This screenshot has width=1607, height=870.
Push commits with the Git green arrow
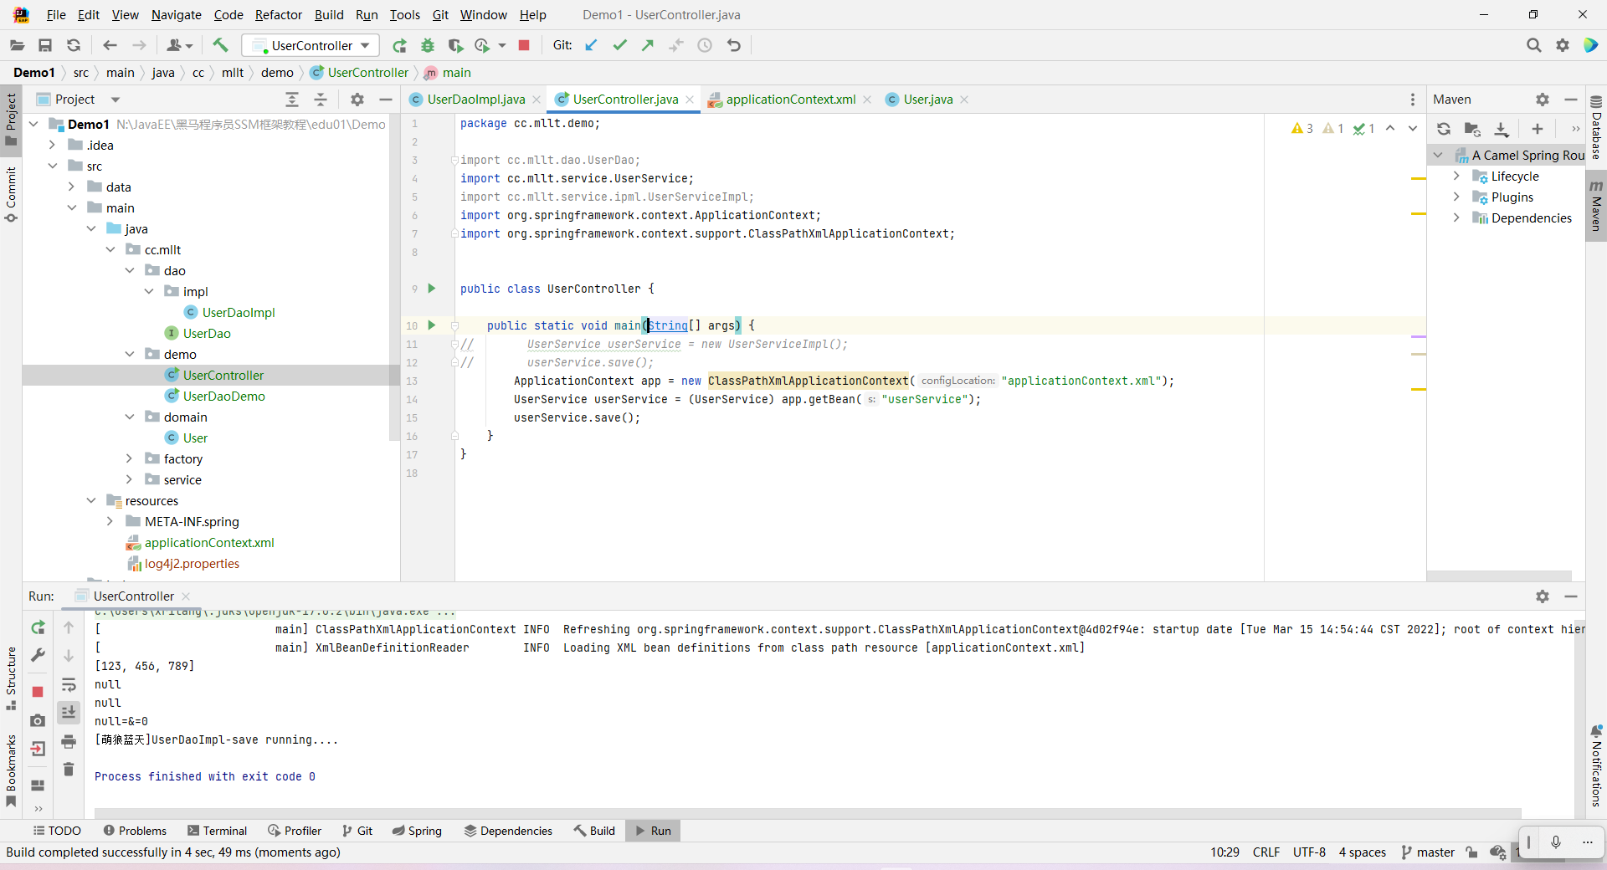(648, 45)
